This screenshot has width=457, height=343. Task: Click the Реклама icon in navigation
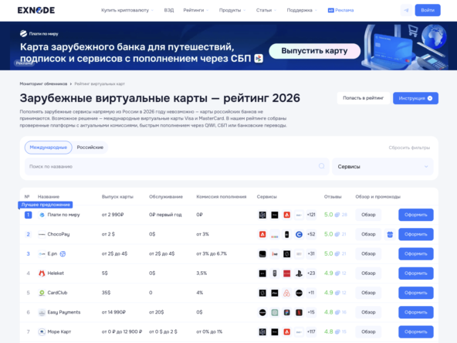tap(330, 10)
